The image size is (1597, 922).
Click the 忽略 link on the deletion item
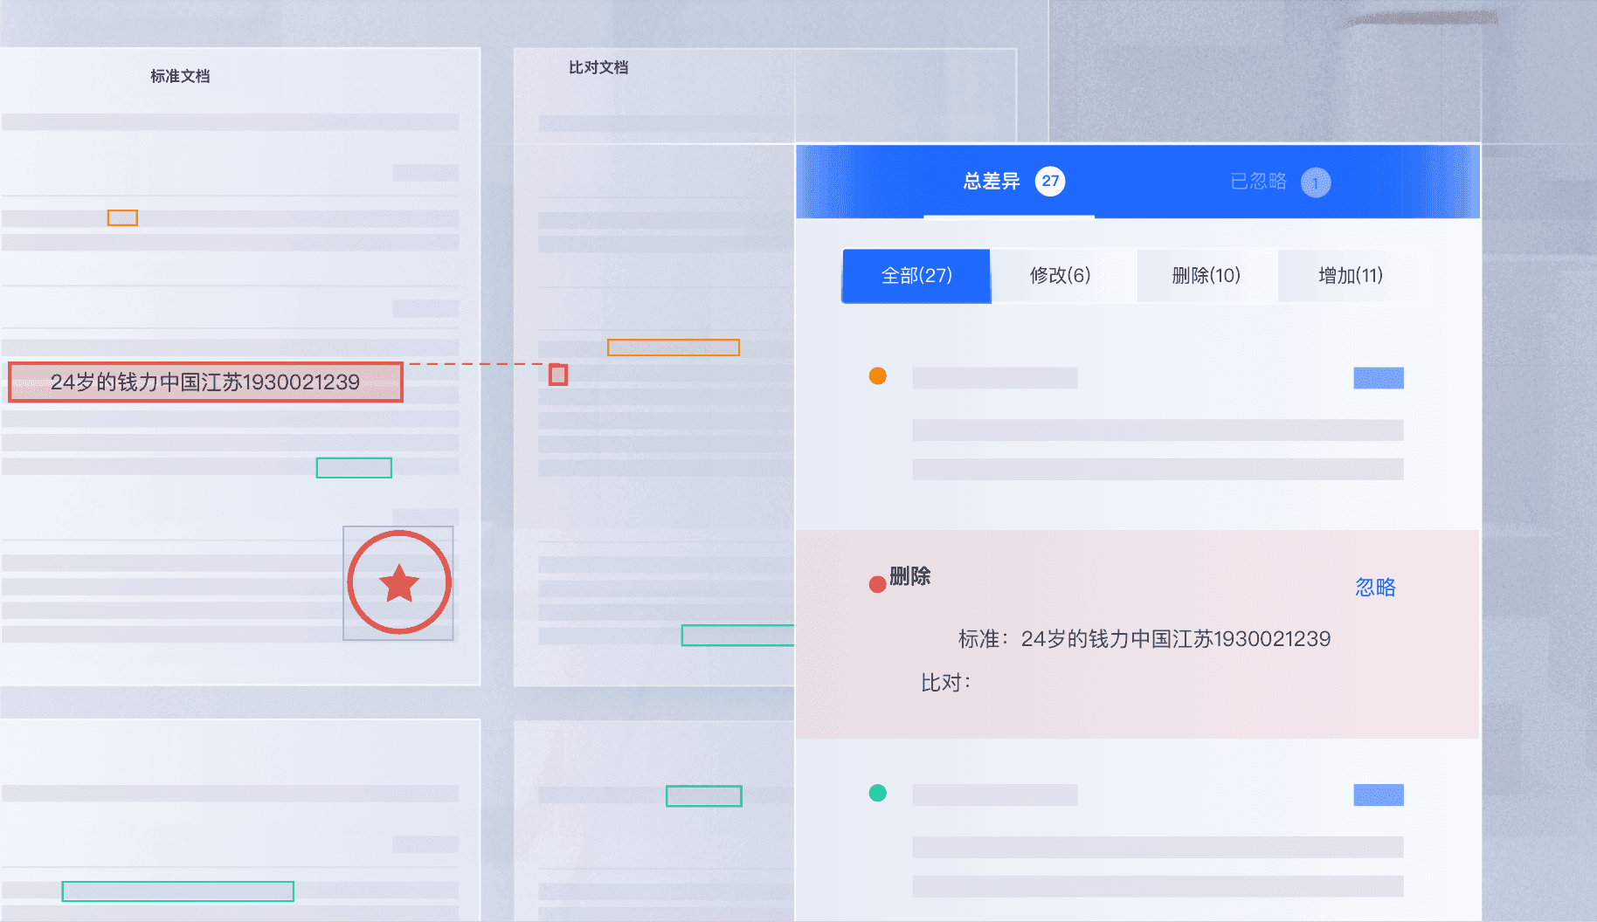(1375, 588)
